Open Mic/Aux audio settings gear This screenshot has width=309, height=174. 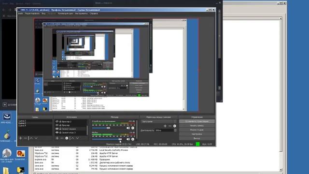(133, 139)
